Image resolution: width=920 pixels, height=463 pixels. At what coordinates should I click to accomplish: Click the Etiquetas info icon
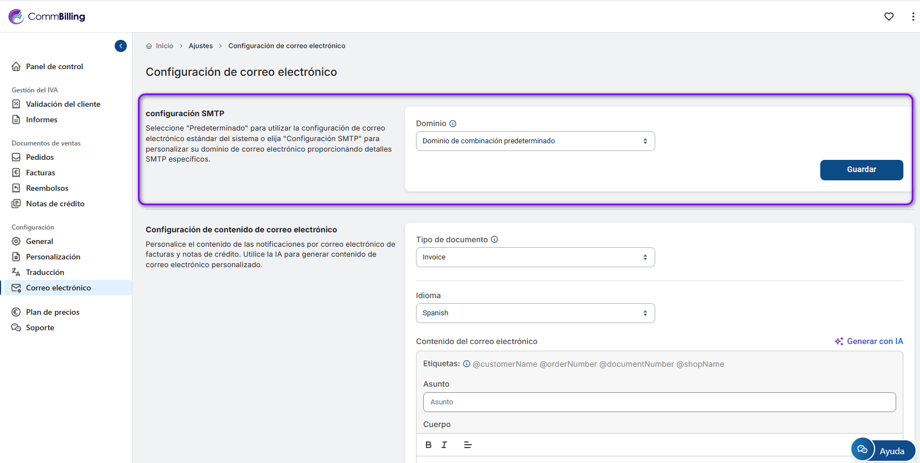pyautogui.click(x=466, y=364)
